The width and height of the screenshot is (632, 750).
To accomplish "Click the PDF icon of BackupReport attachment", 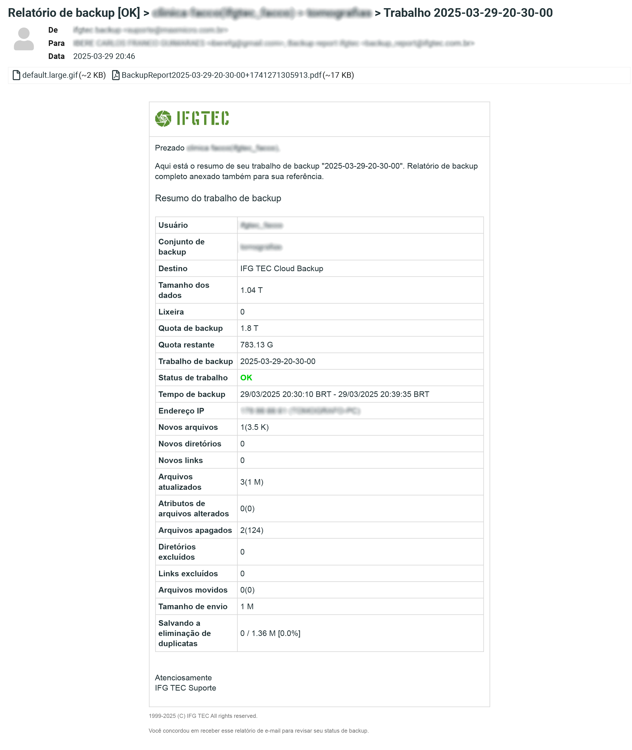I will (x=116, y=75).
